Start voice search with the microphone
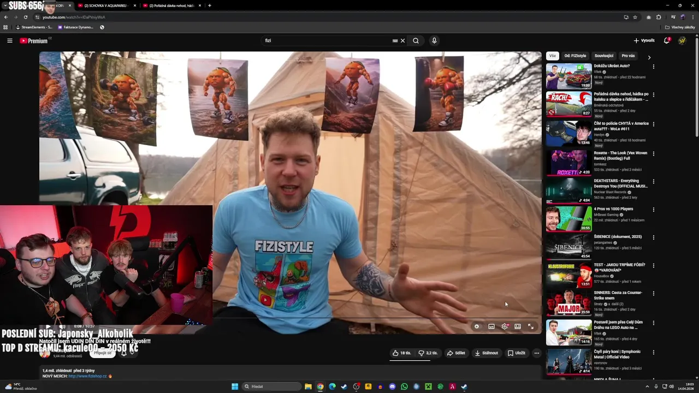This screenshot has height=393, width=699. (x=434, y=40)
